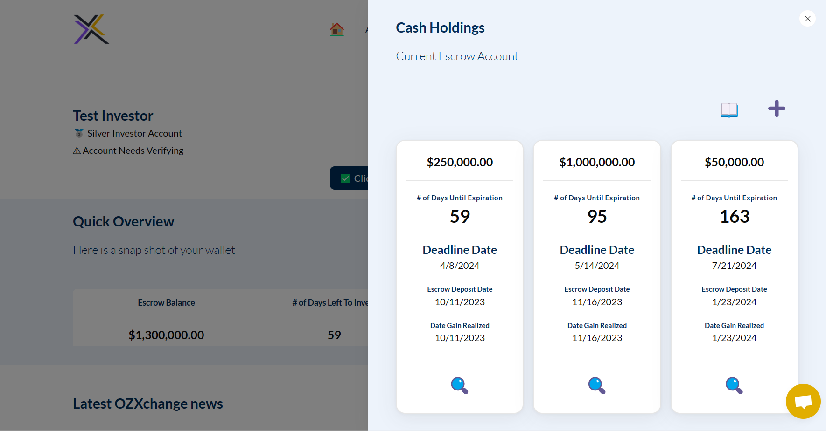Click the 163 days until expiration value
The width and height of the screenshot is (826, 431).
734,216
